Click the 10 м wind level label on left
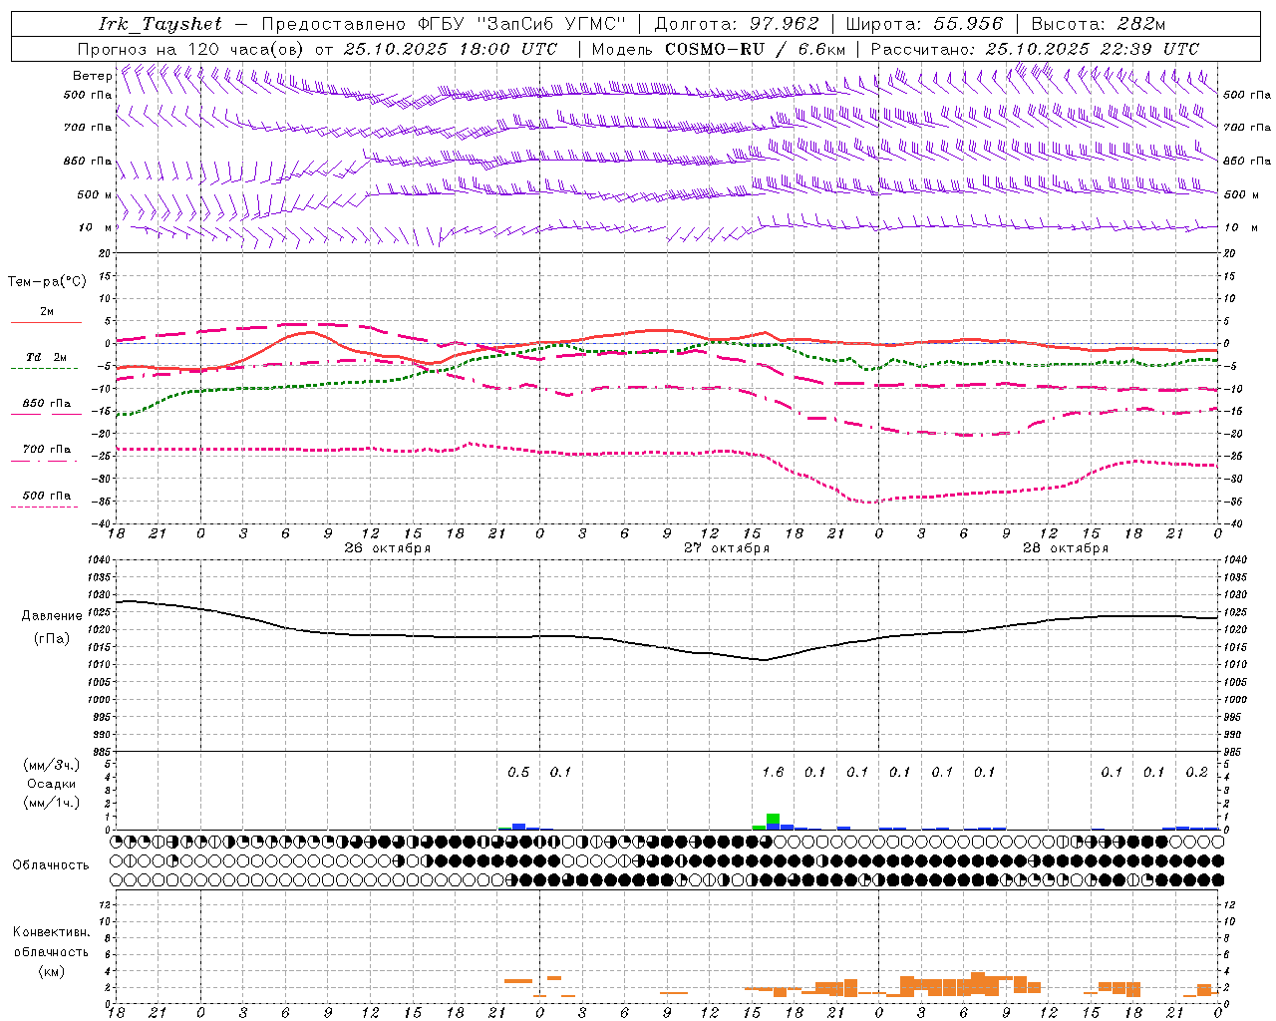 pos(95,227)
